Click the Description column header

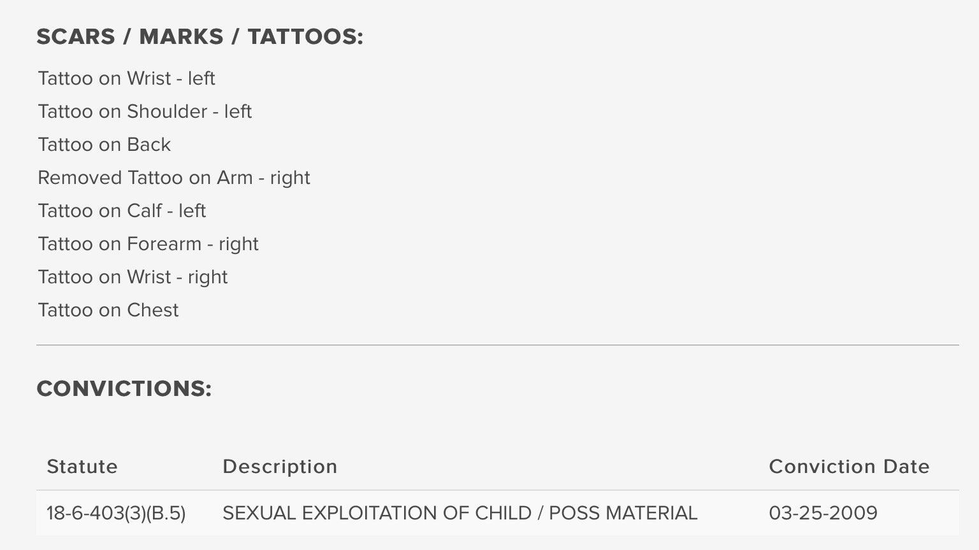(x=280, y=467)
